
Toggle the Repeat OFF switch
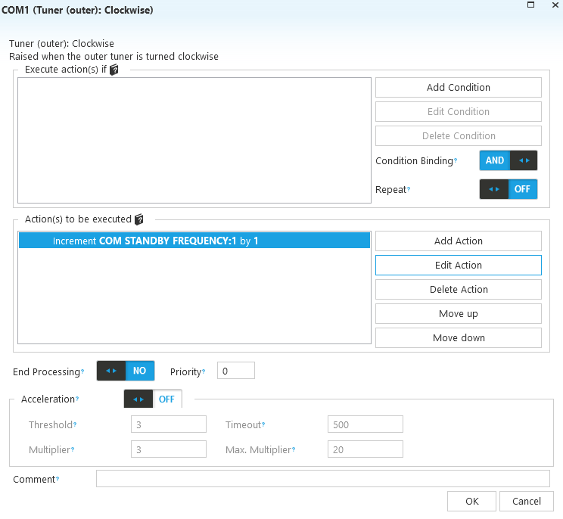tap(508, 189)
